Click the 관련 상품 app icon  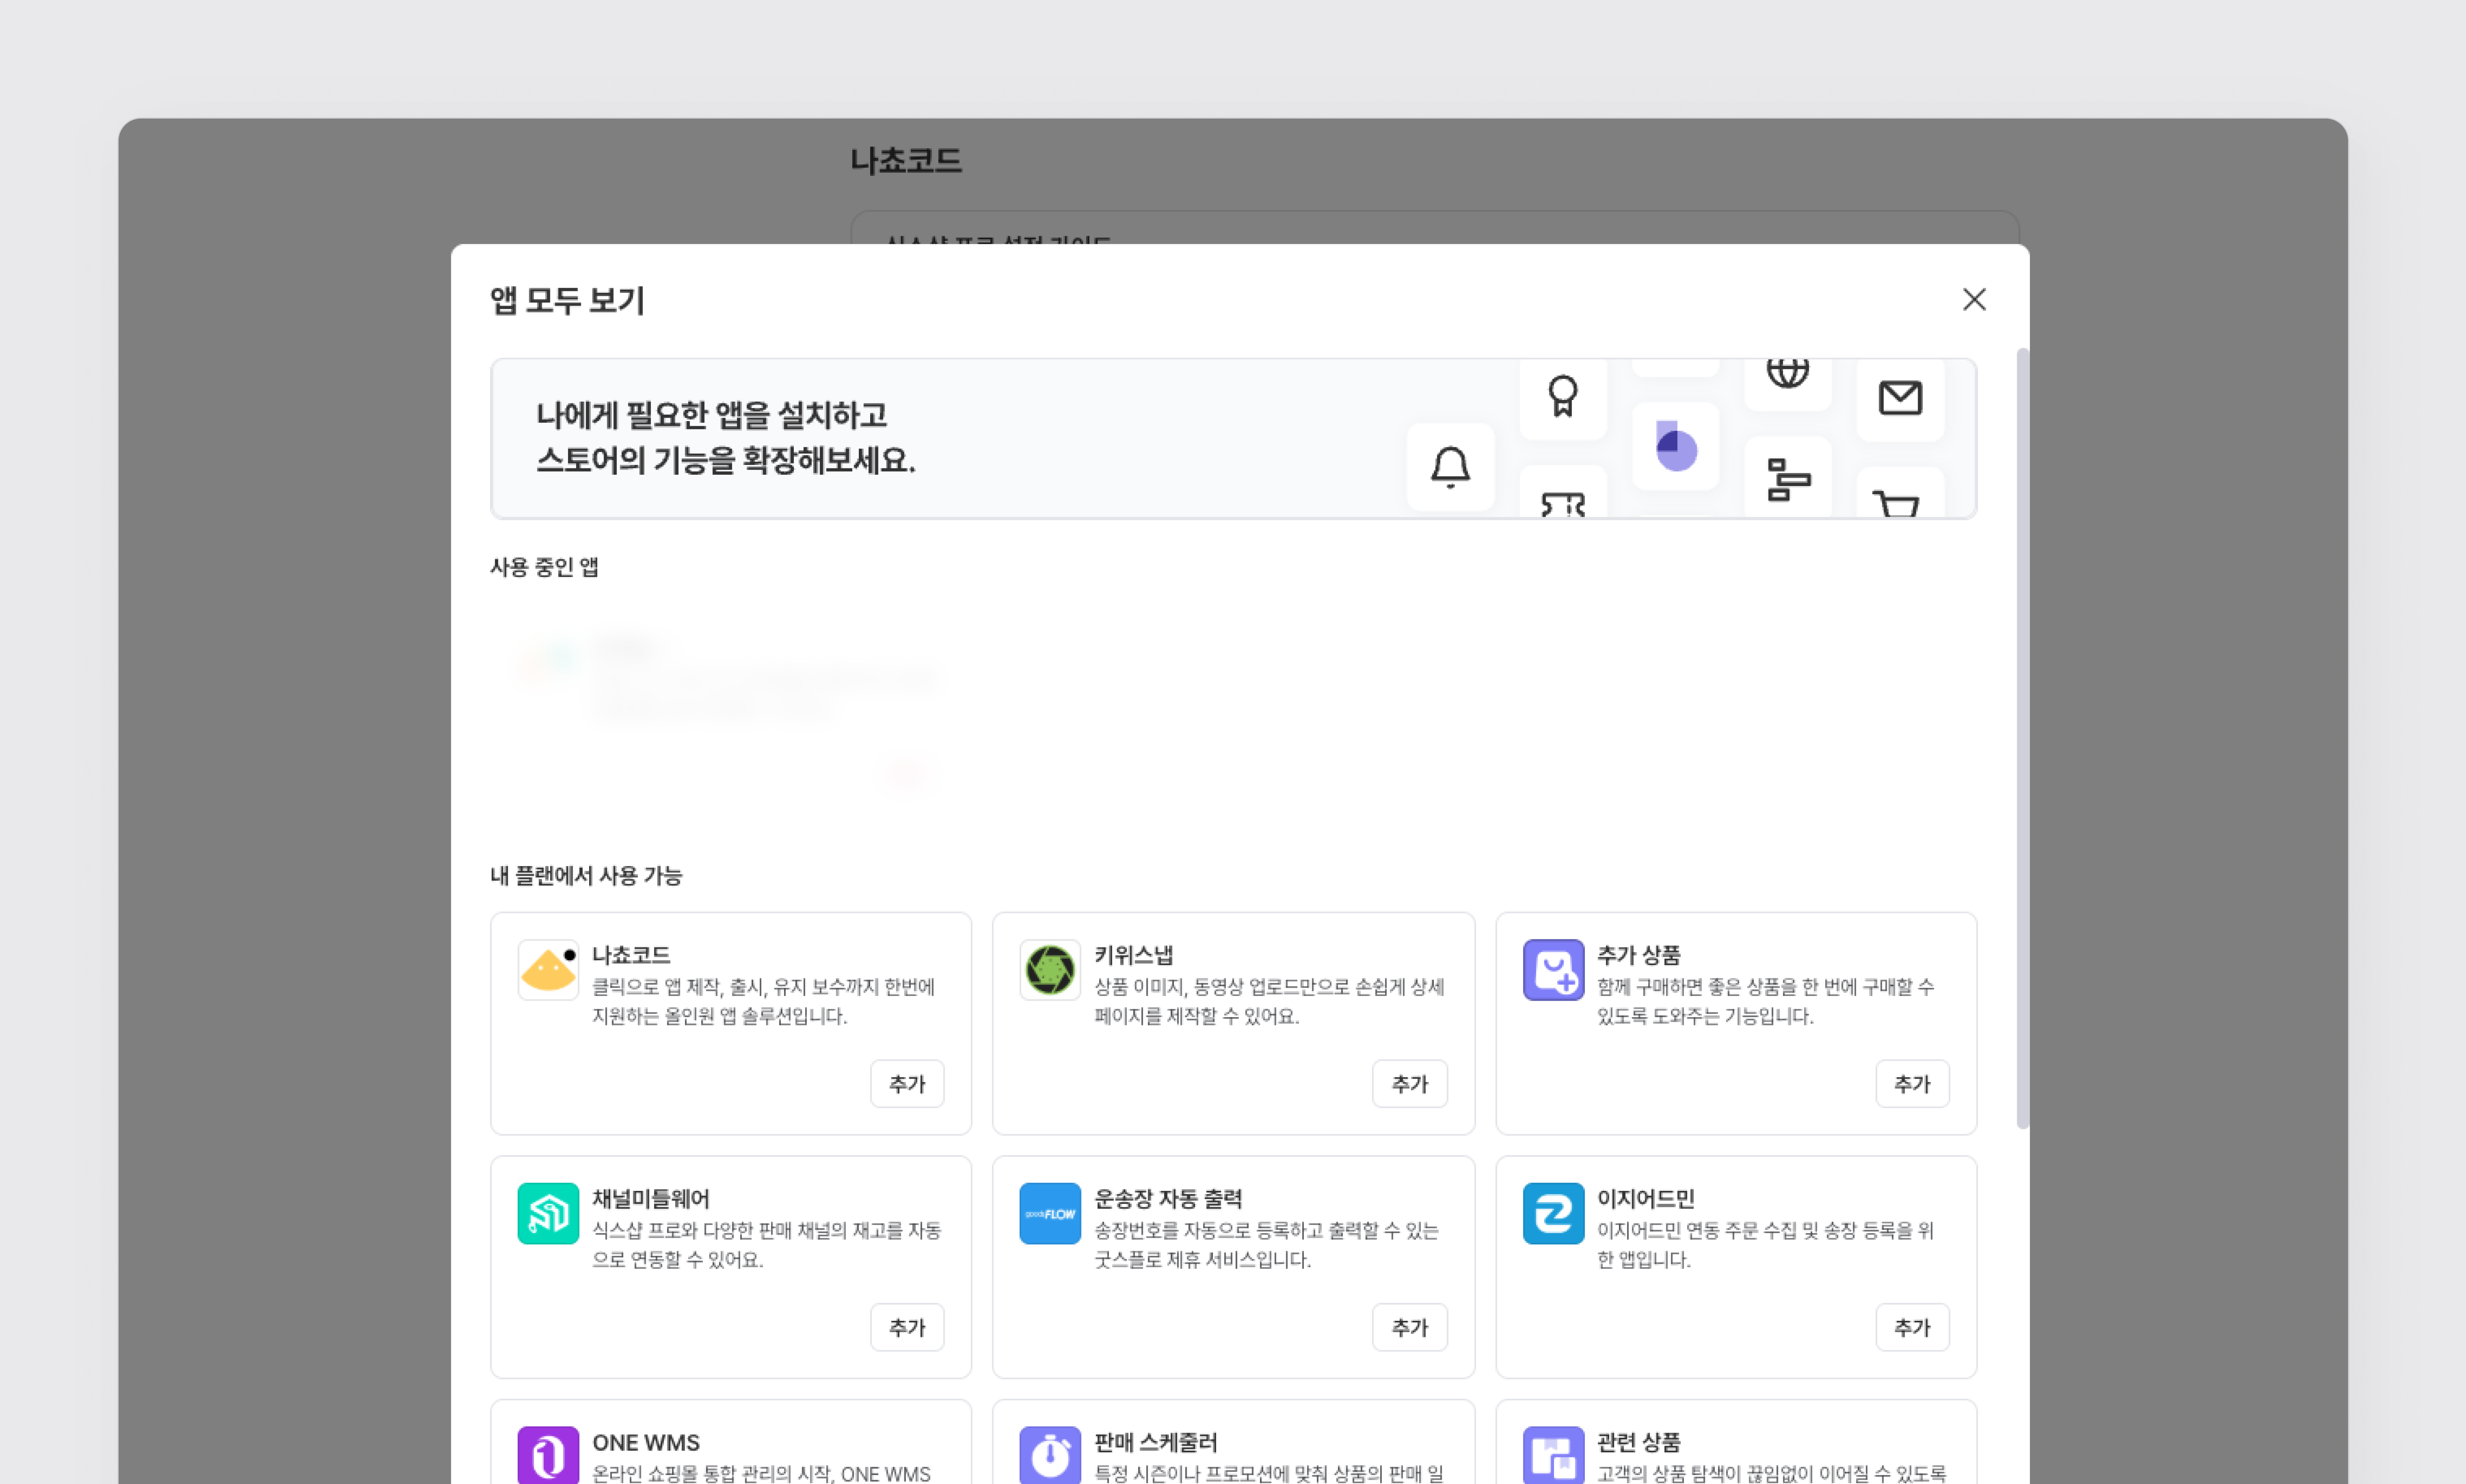1553,1455
